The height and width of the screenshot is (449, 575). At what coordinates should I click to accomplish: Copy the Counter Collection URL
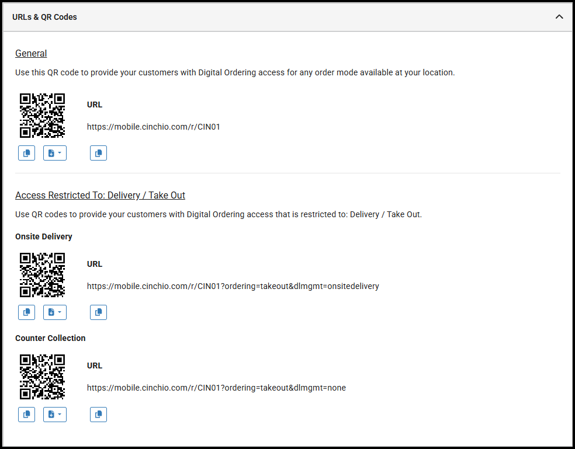(x=98, y=415)
